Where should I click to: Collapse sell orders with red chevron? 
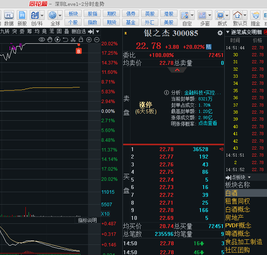click(177, 70)
